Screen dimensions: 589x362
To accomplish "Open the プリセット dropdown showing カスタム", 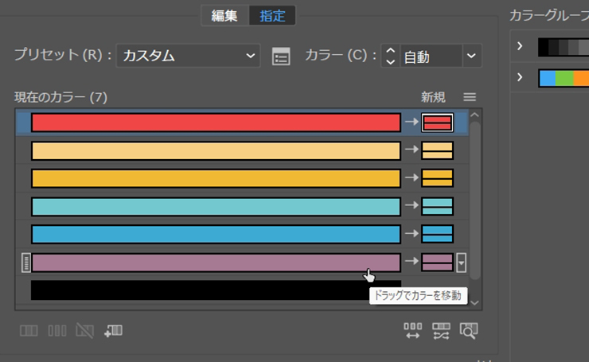I will tap(189, 56).
